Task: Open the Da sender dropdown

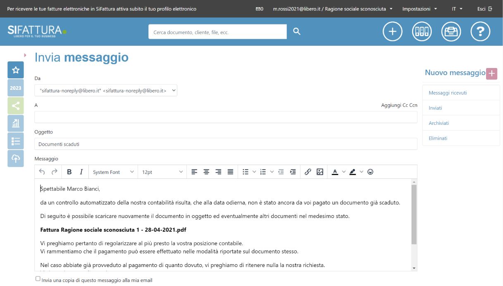Action: (x=106, y=90)
